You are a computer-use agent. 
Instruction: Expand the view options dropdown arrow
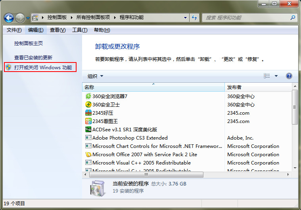pyautogui.click(x=276, y=76)
